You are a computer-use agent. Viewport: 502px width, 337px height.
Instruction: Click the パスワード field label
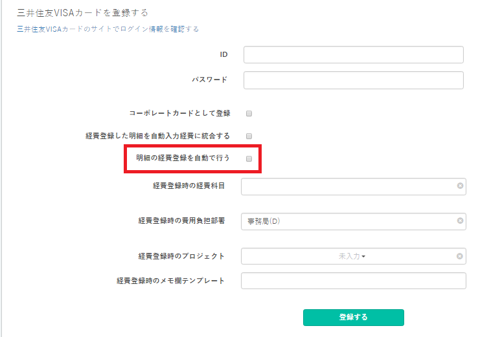(210, 80)
